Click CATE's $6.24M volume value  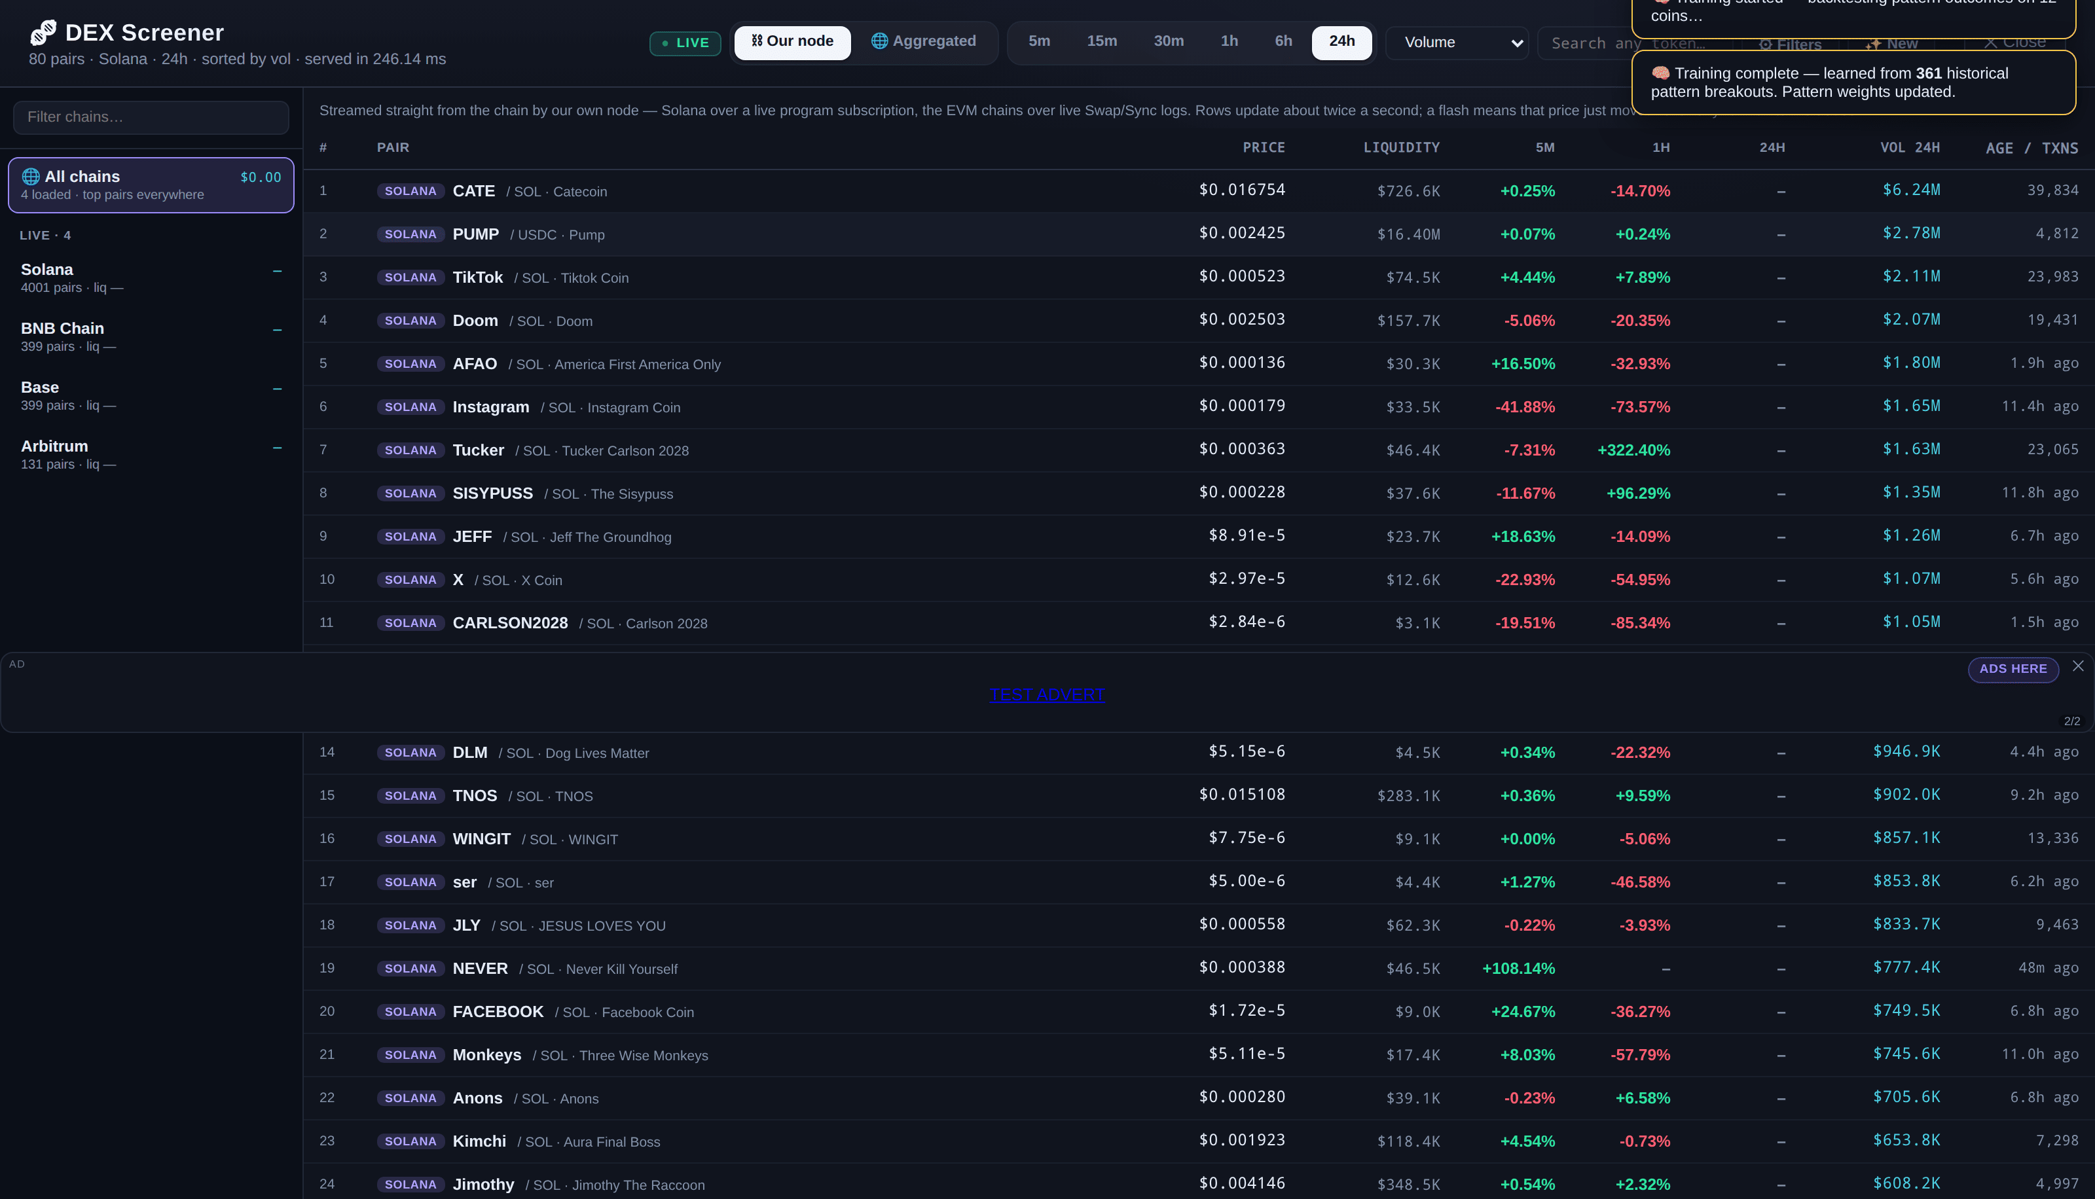click(1911, 190)
